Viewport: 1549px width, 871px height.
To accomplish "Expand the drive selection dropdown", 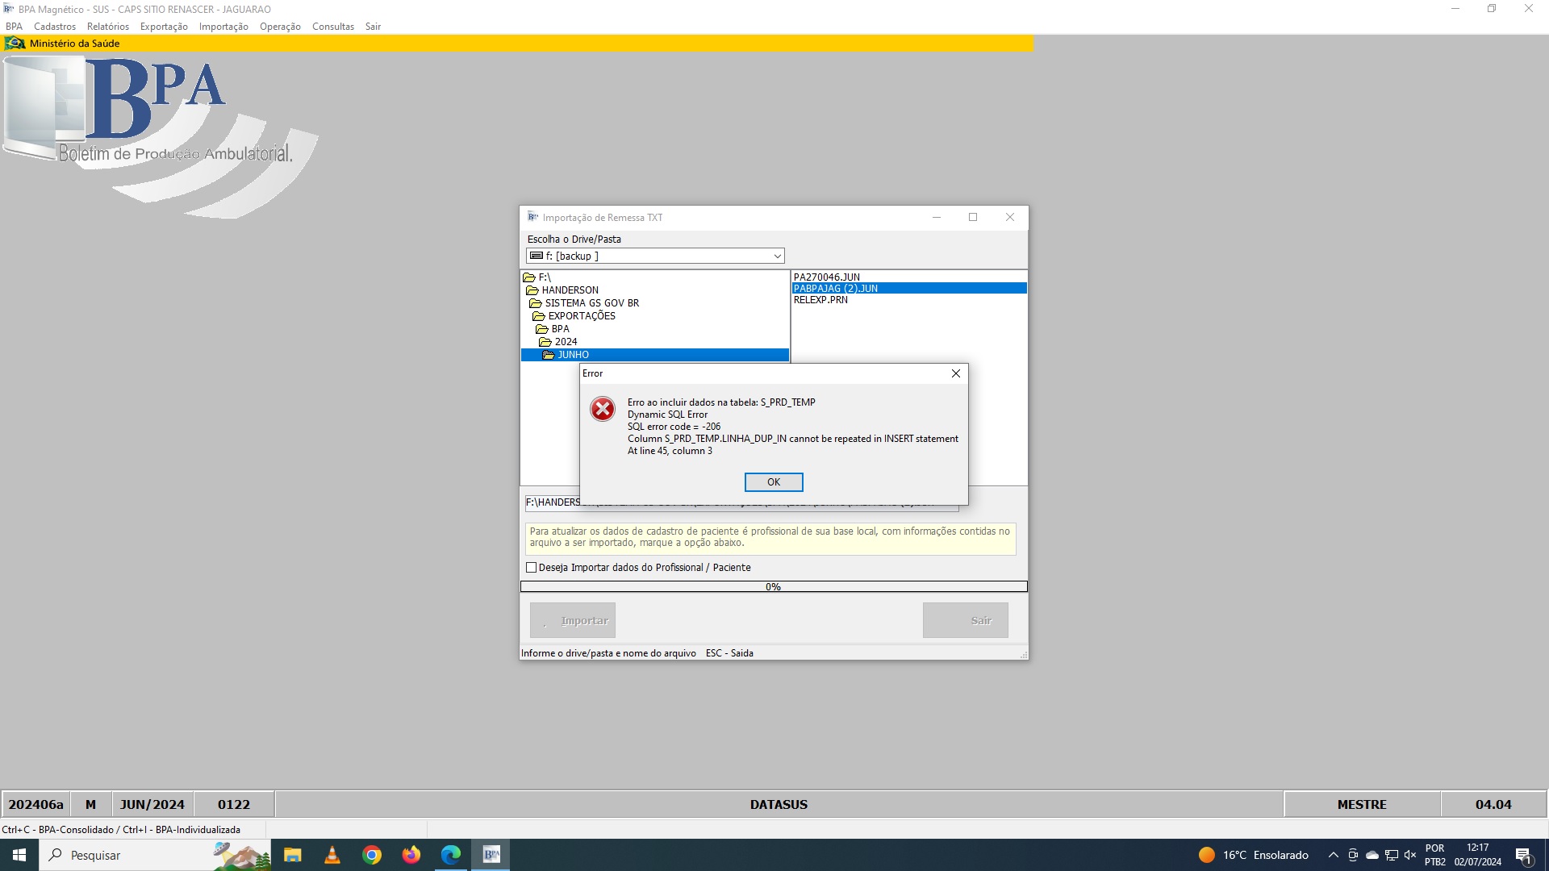I will [777, 256].
